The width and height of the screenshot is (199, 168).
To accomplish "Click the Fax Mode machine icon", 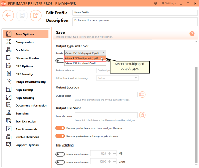I will 9,50.
